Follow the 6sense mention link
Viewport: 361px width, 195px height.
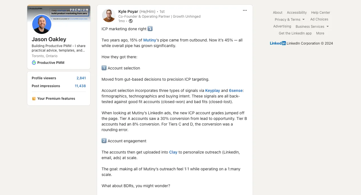(x=236, y=90)
